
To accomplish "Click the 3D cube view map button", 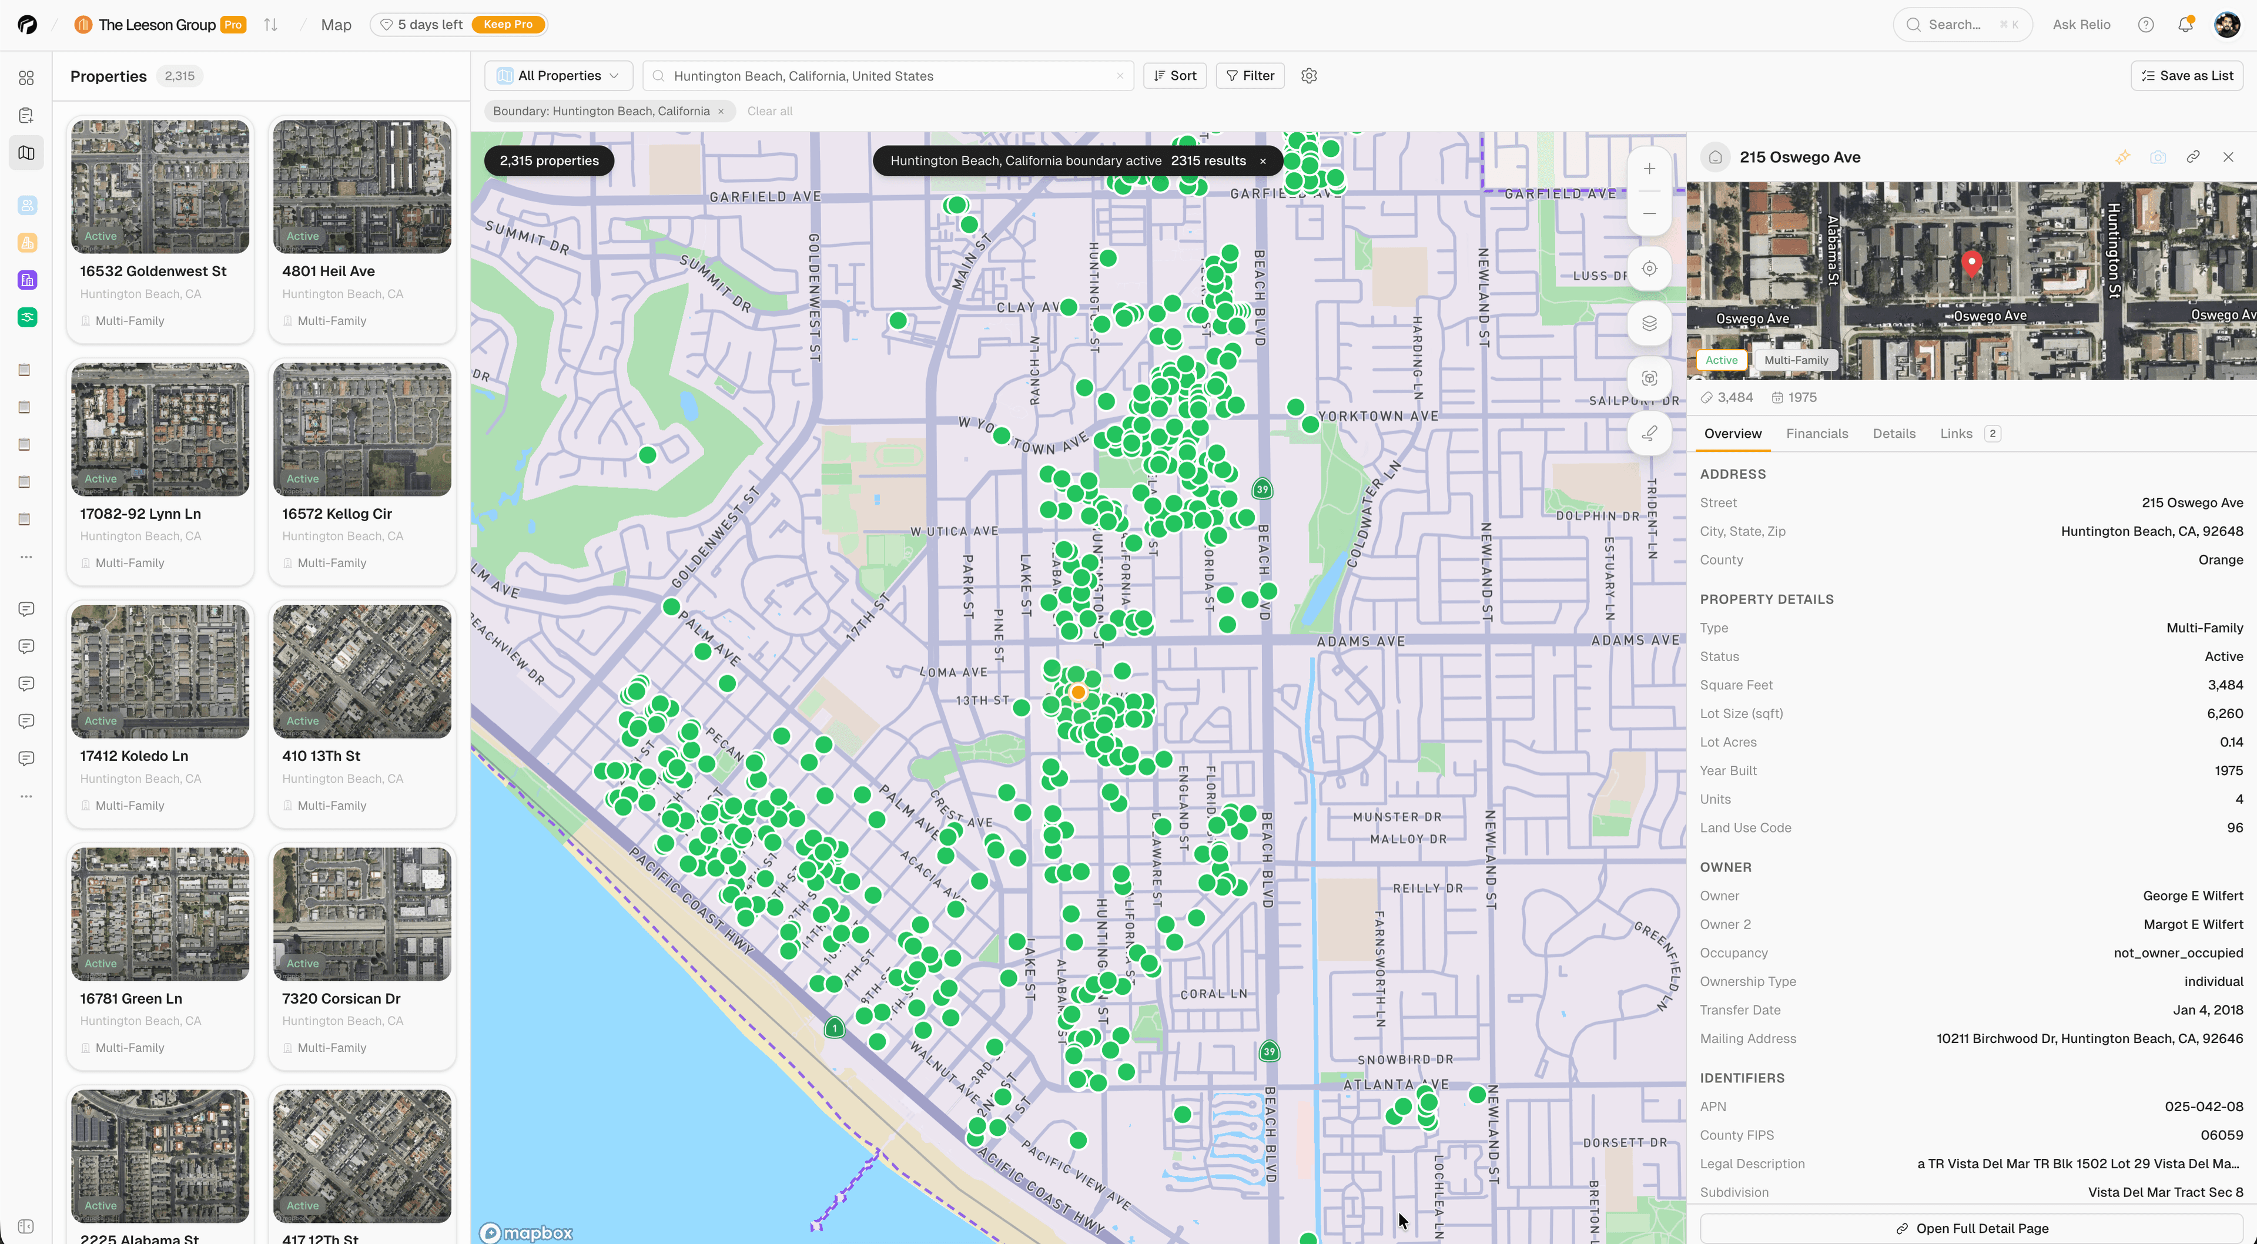I will pos(1649,378).
